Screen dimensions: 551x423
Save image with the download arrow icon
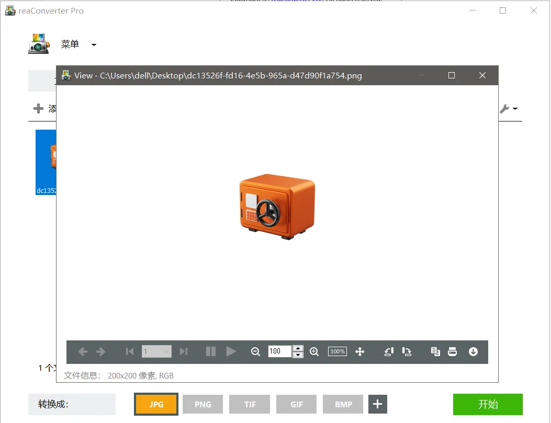474,351
